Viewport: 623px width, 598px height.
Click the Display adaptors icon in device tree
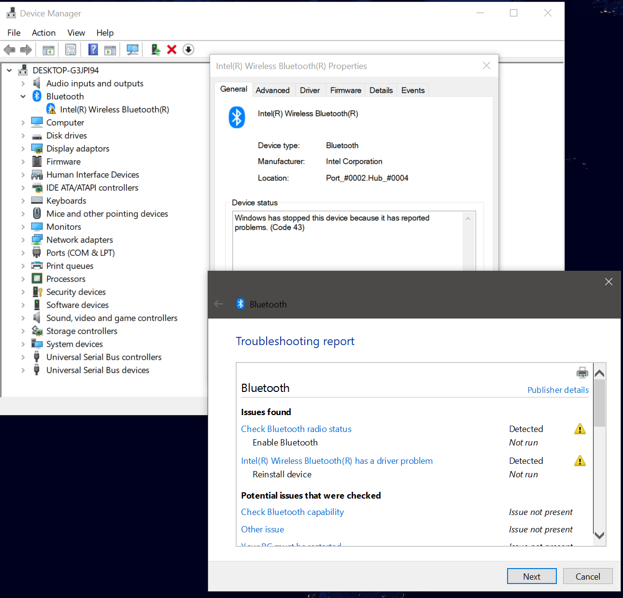click(37, 148)
